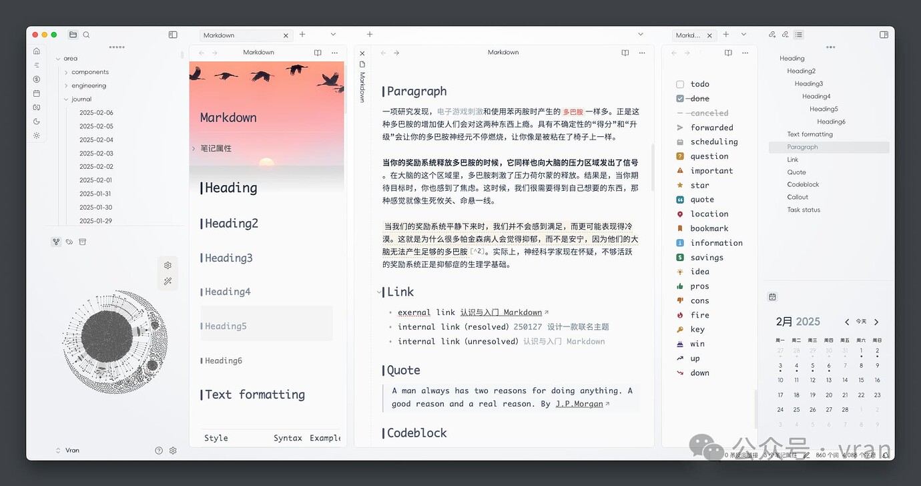Open graph view settings gear icon

tap(168, 265)
